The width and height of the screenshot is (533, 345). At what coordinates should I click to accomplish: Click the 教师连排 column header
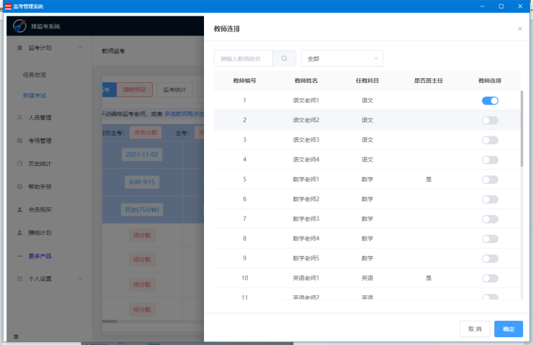[x=490, y=80]
